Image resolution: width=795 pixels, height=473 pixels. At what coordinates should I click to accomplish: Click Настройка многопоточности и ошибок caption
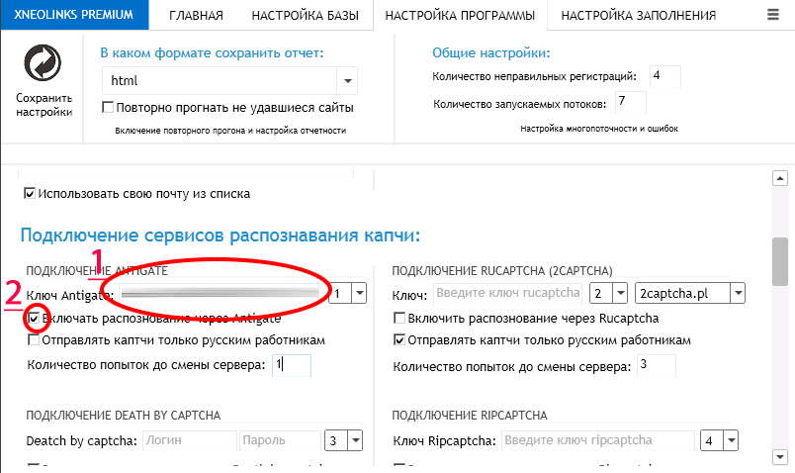click(x=599, y=129)
